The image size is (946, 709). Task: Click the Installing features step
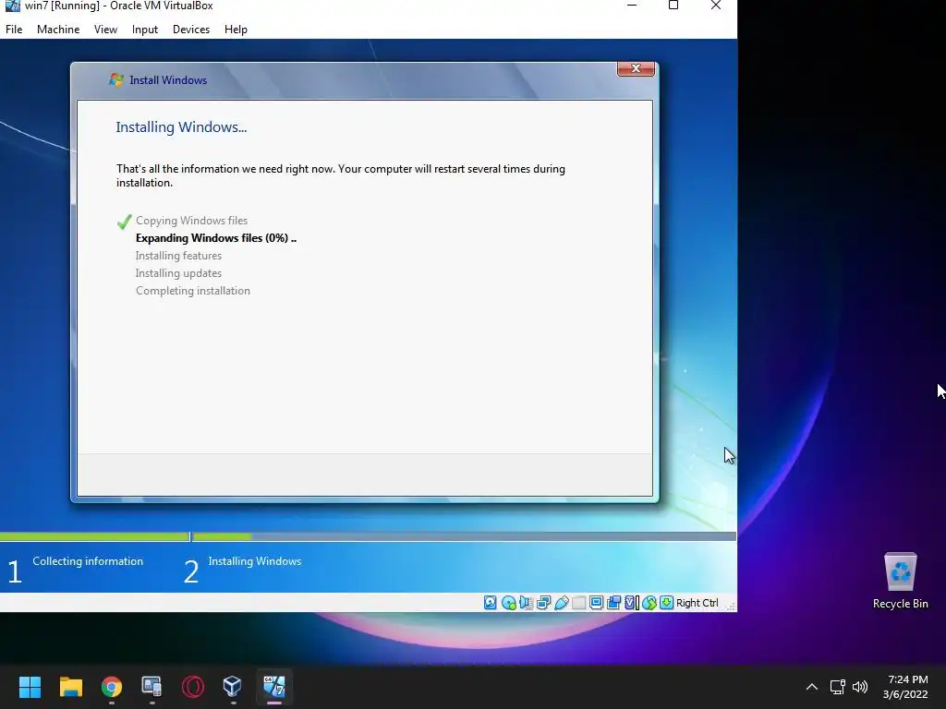coord(178,256)
